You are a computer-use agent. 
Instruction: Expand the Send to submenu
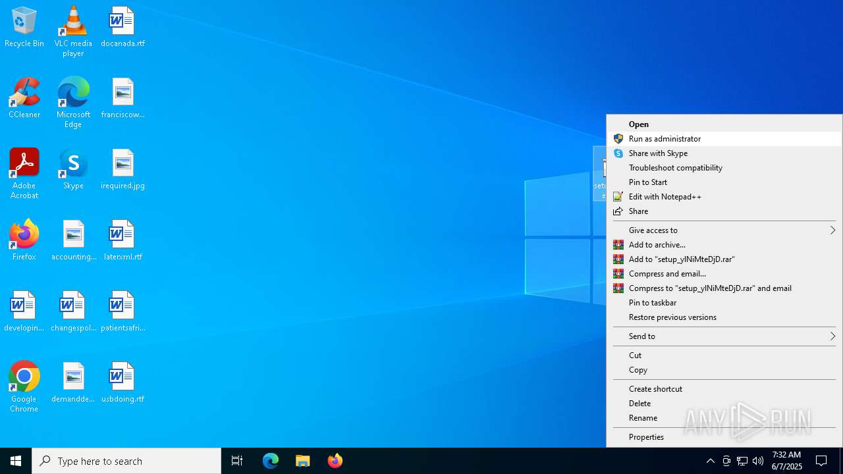pos(724,336)
